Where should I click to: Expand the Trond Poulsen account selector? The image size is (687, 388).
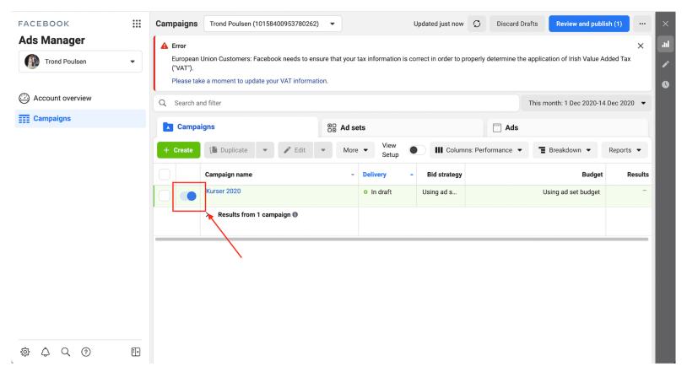coord(80,62)
